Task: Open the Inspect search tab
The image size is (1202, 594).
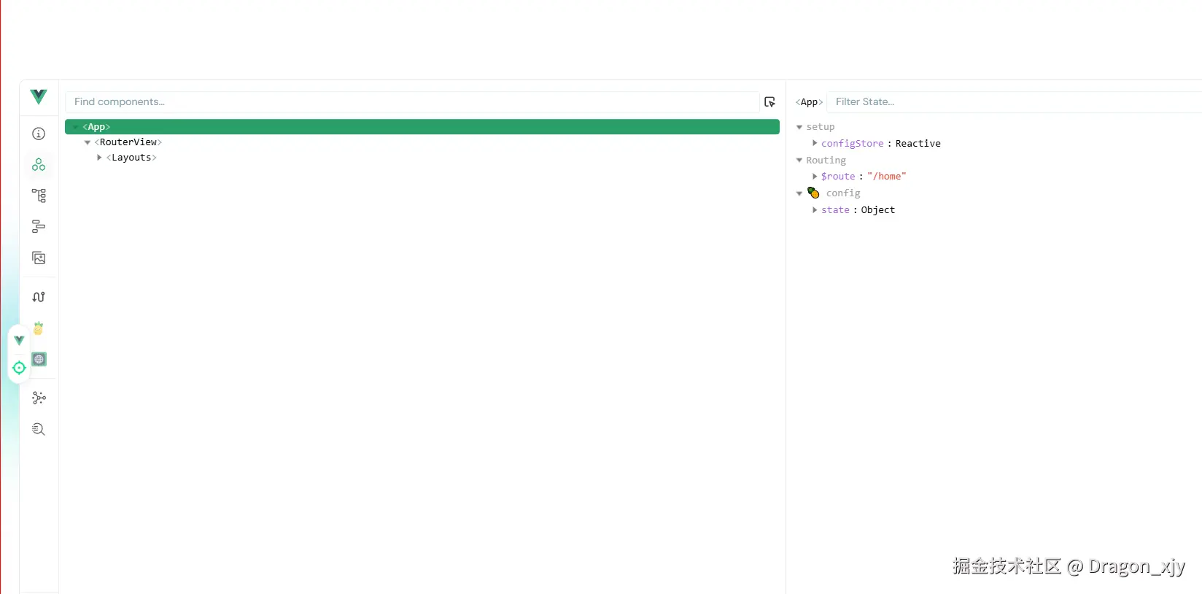Action: (x=39, y=429)
